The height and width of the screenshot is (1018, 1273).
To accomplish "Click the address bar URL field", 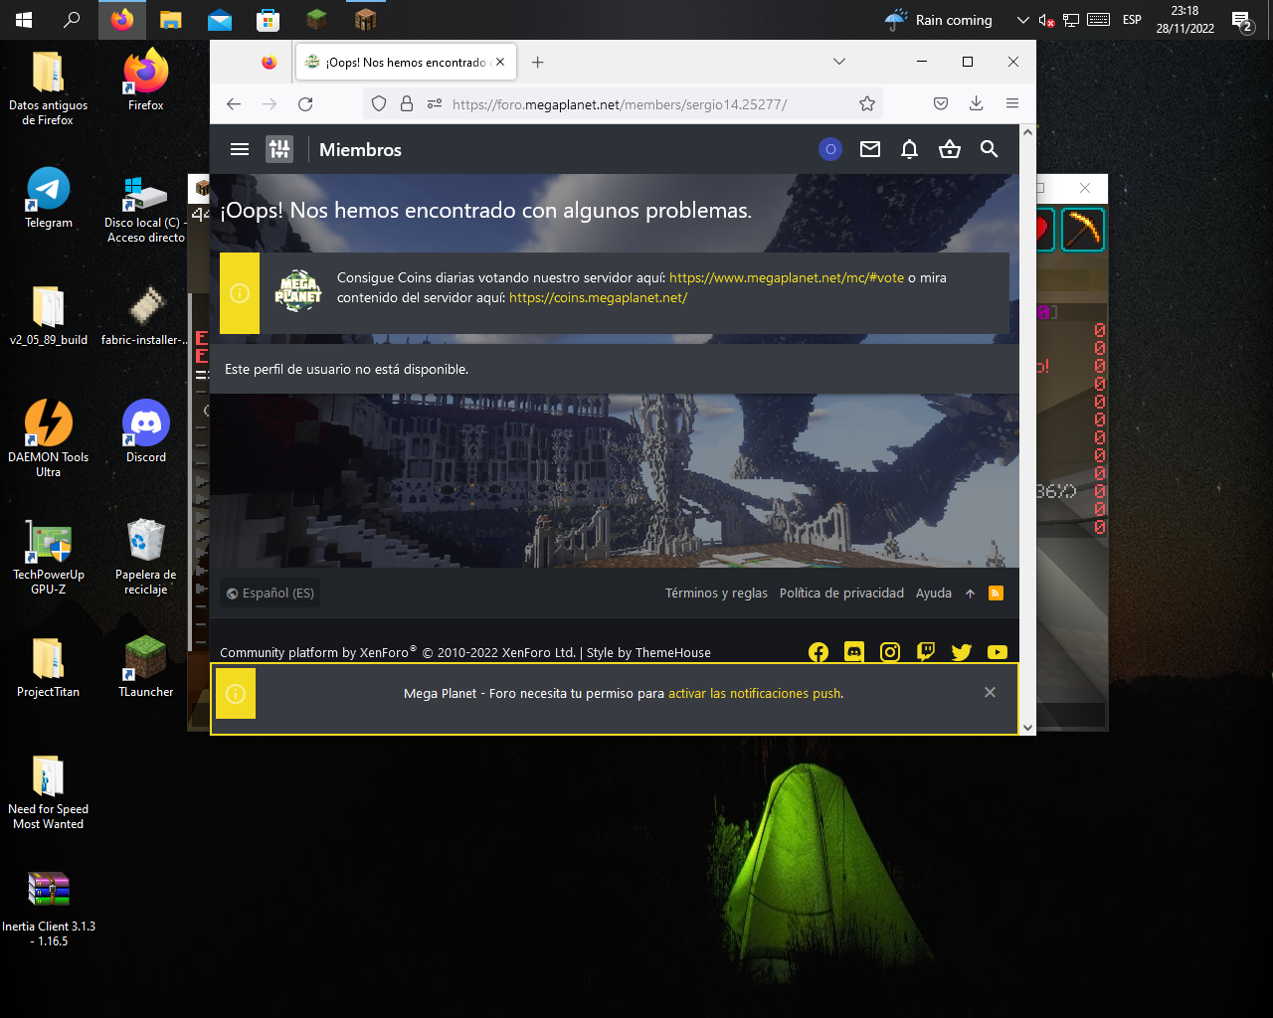I will pyautogui.click(x=636, y=103).
